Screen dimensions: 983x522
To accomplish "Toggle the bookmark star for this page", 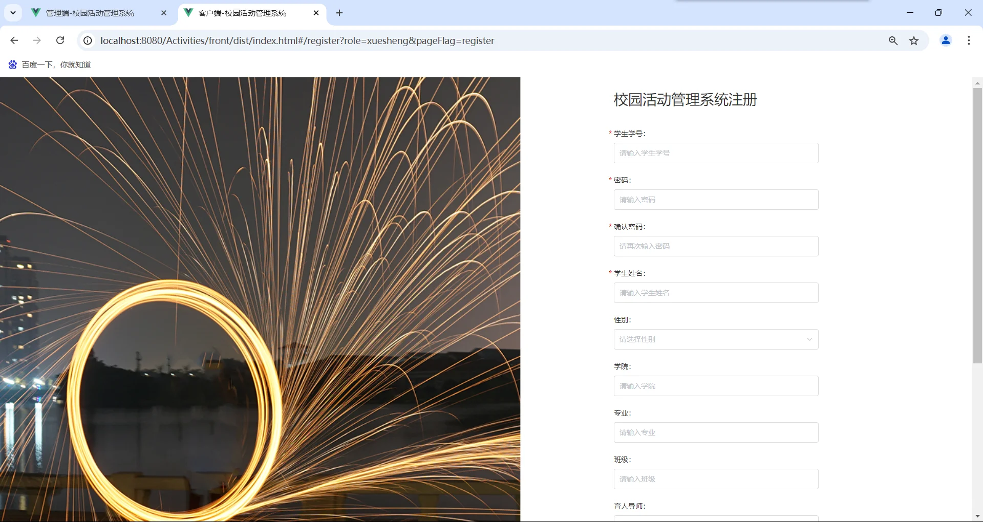I will point(914,40).
